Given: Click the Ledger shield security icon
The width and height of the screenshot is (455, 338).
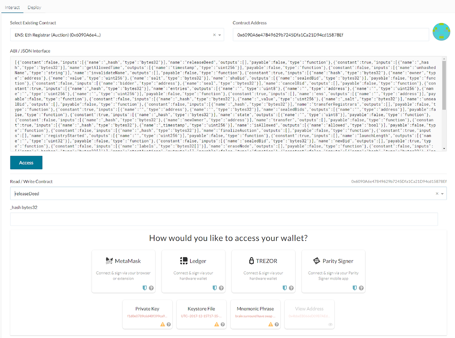Looking at the screenshot, I should click(x=215, y=288).
